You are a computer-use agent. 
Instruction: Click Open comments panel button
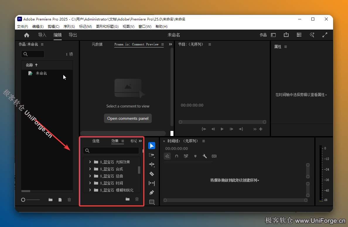tap(128, 119)
